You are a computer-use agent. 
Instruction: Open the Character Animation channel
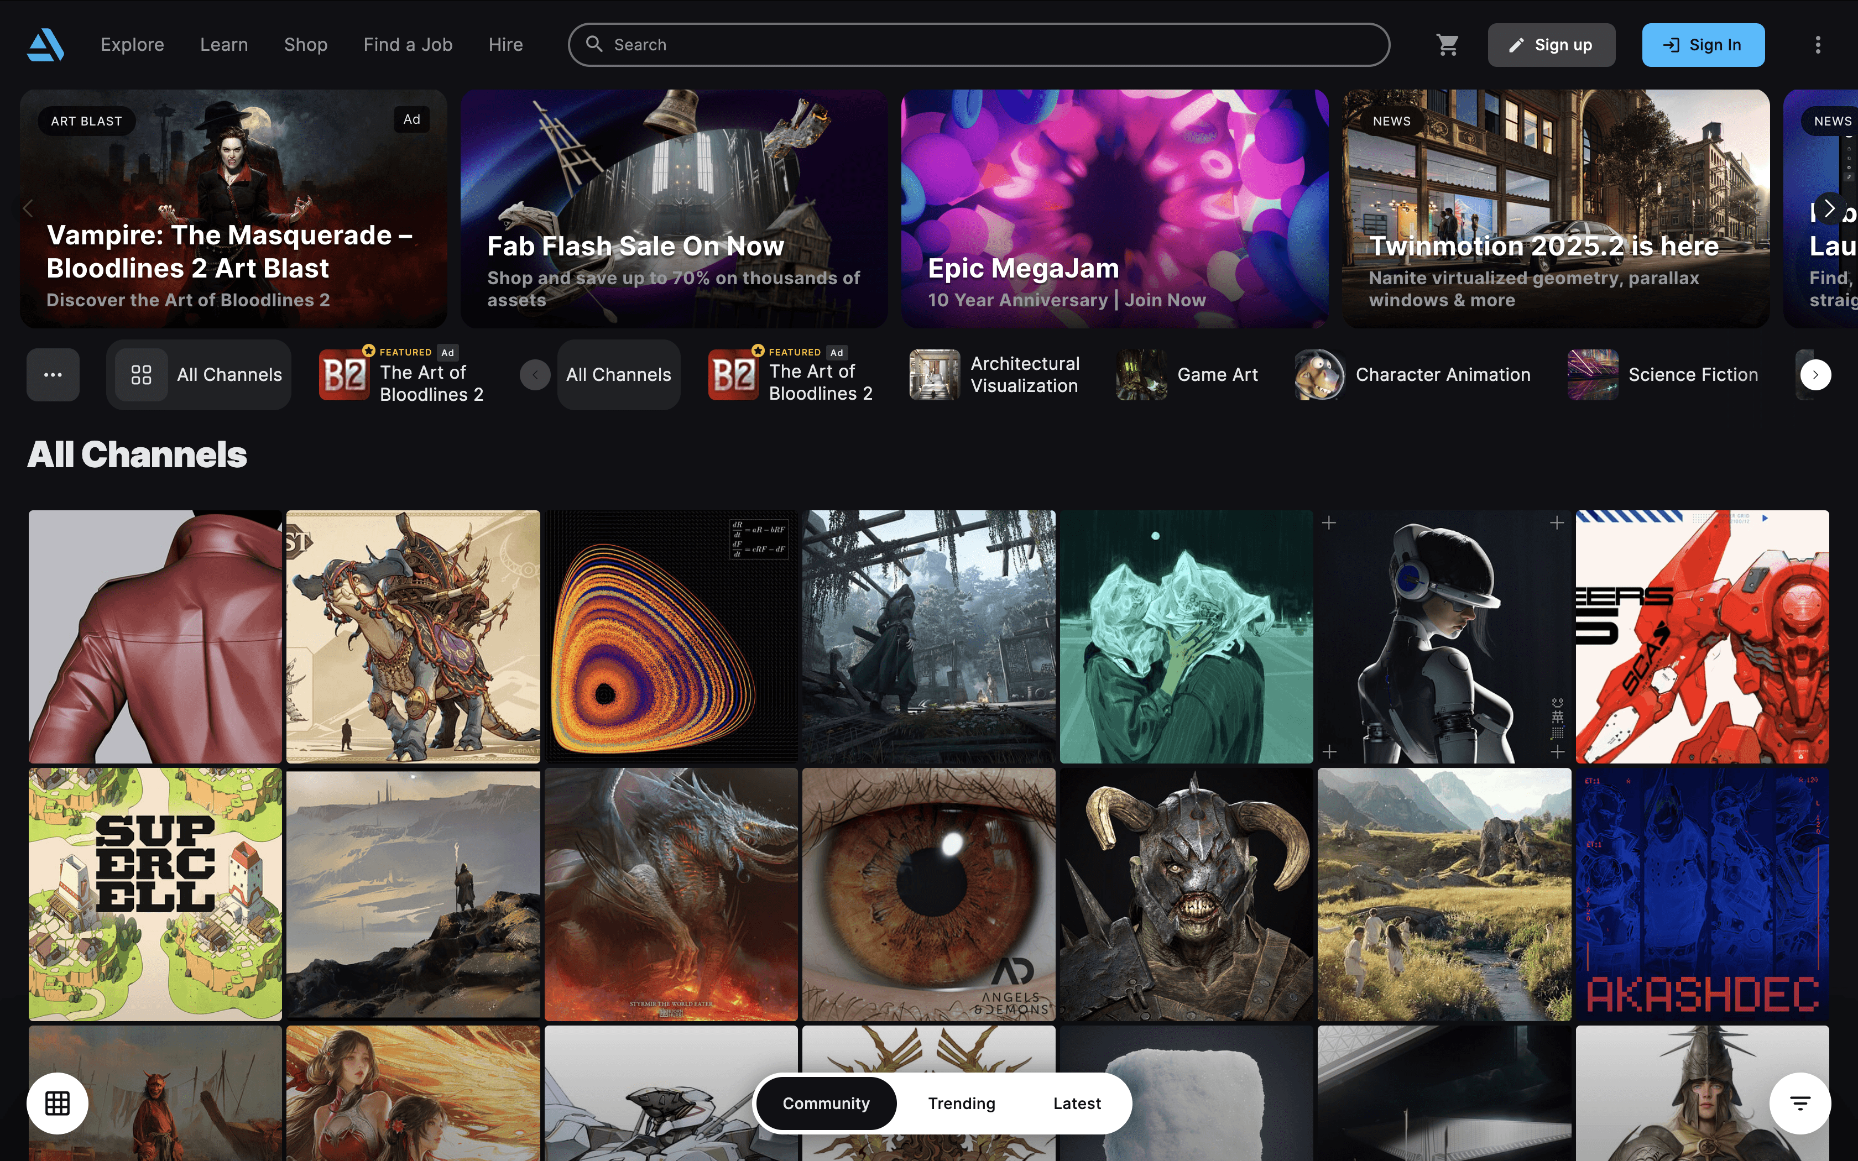click(1413, 375)
